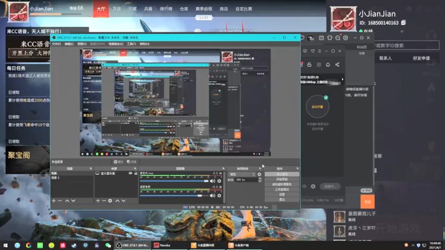Open transition properties gear icon
This screenshot has width=445, height=250.
(259, 174)
